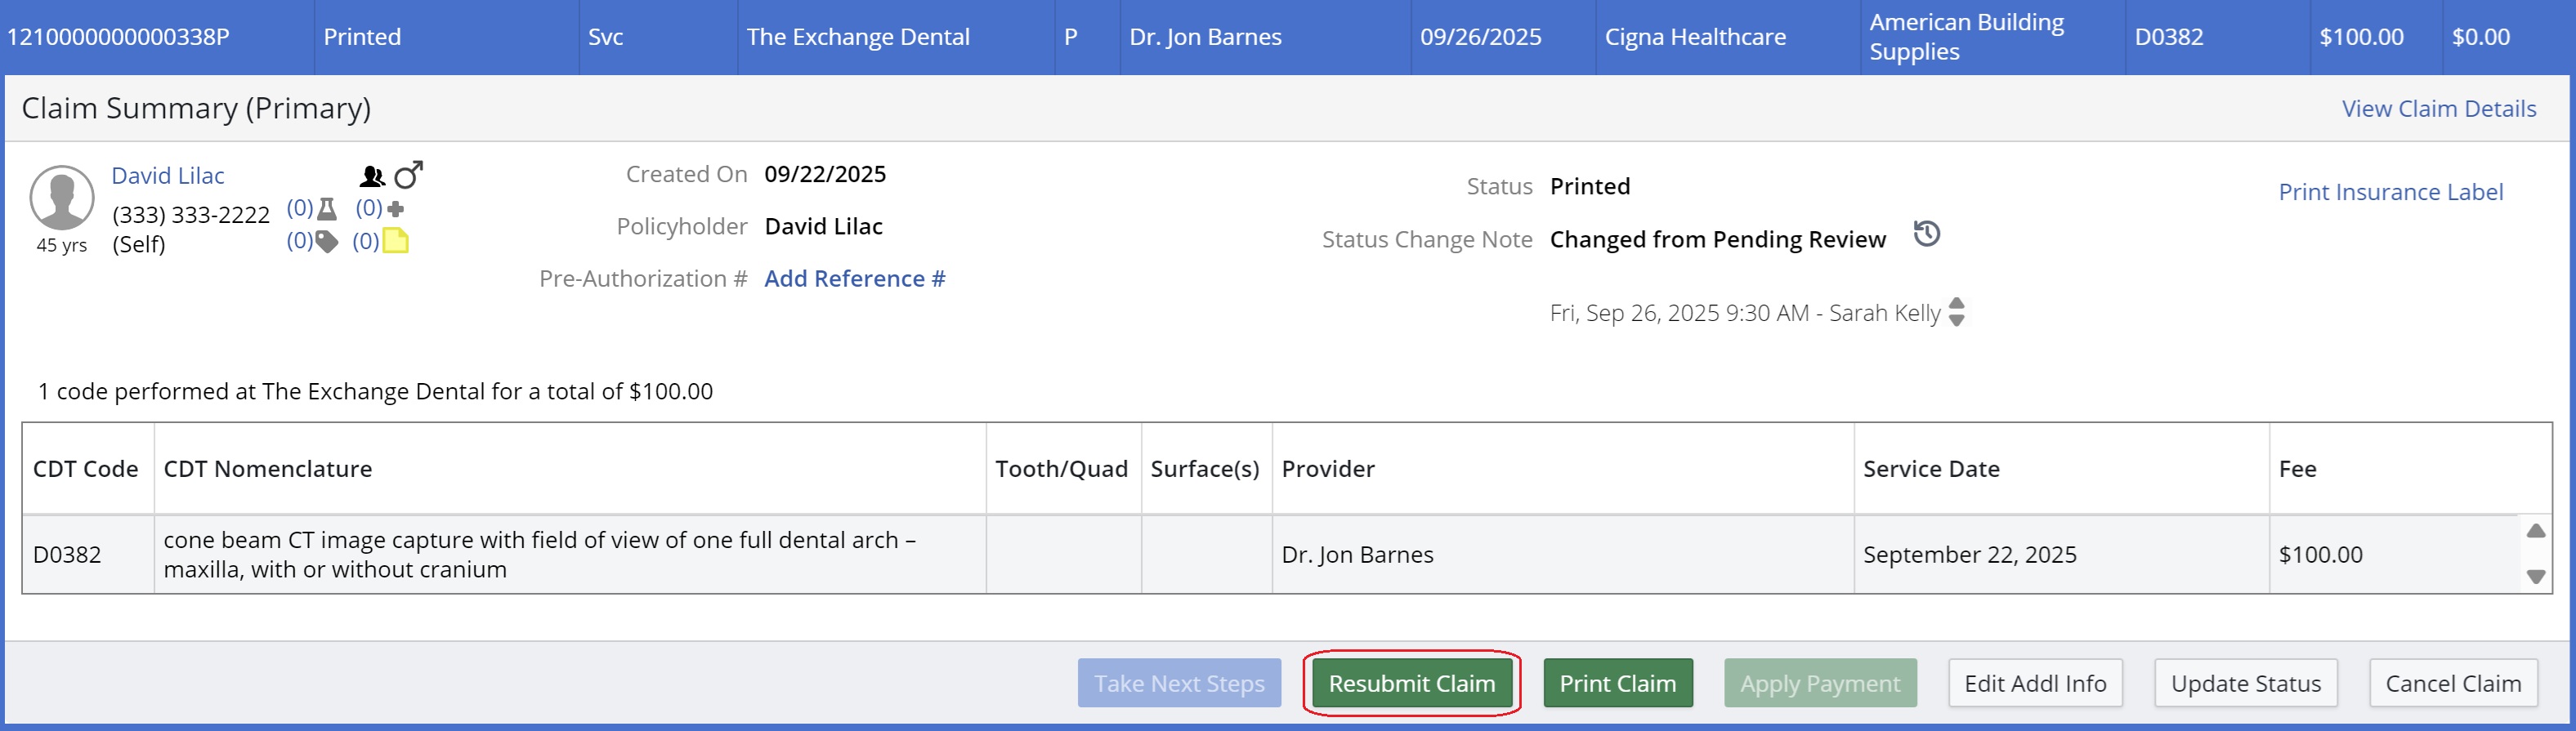This screenshot has width=2576, height=731.
Task: Click the medical alerts plus icon
Action: 396,209
